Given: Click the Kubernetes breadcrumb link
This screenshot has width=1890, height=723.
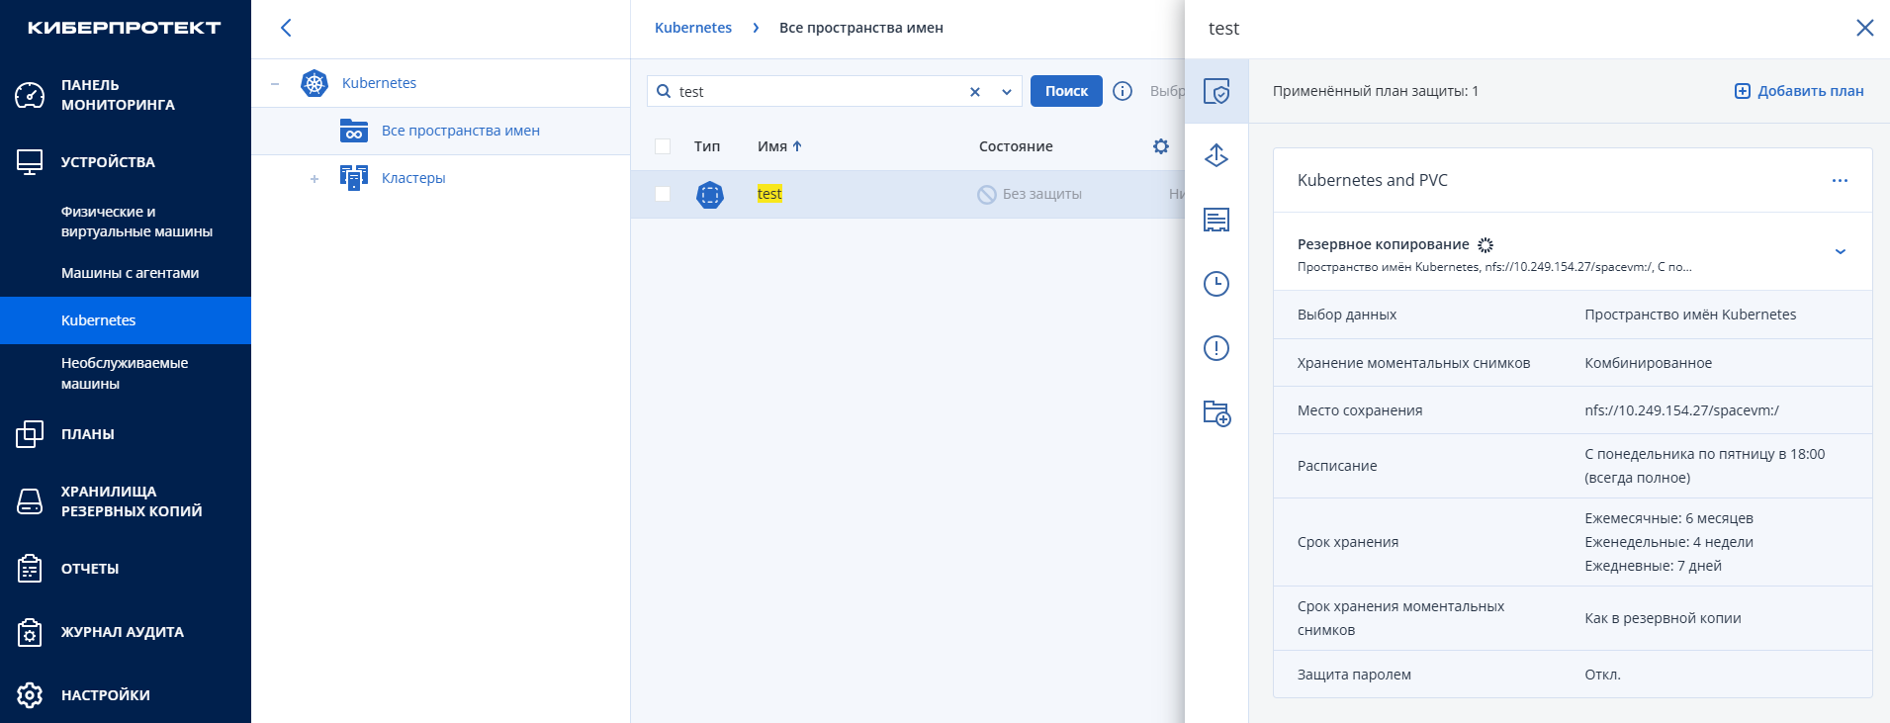Looking at the screenshot, I should (x=693, y=28).
